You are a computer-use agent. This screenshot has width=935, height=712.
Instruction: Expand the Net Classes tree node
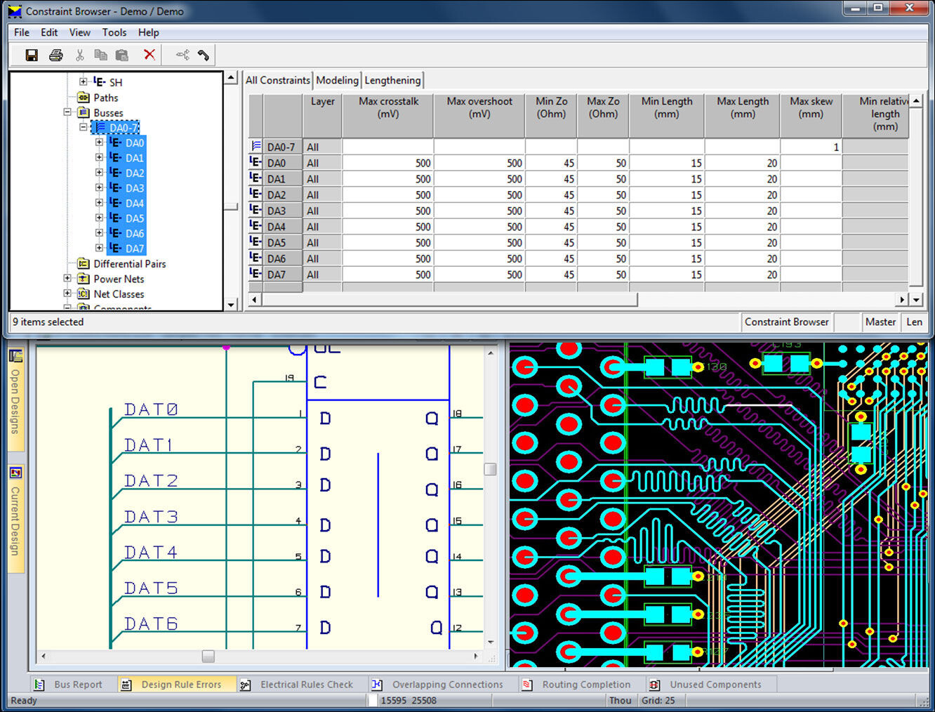pos(68,294)
